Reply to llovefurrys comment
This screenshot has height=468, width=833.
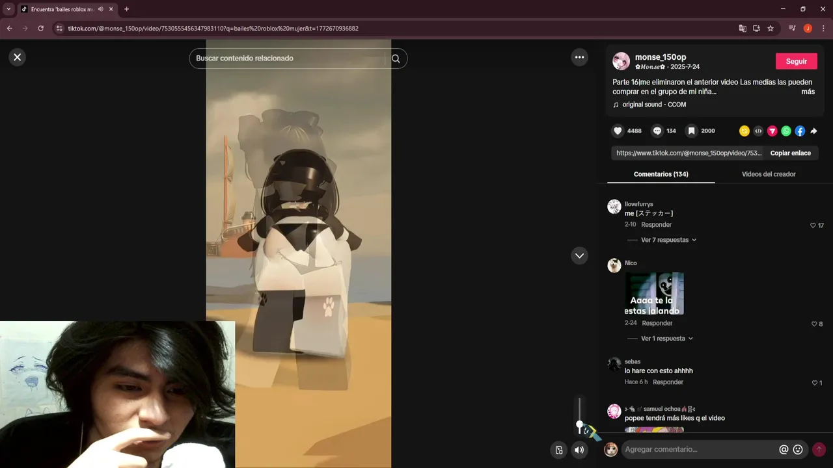click(656, 225)
